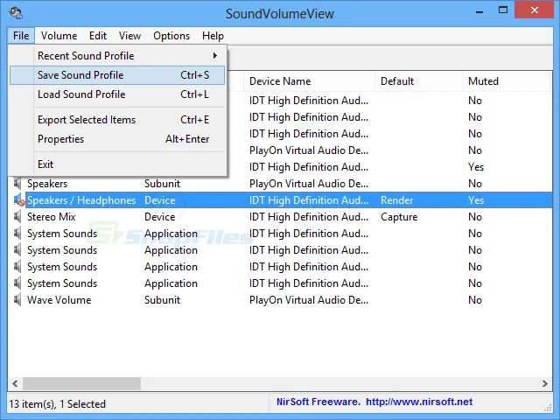
Task: Select the Speakers / Headphones row
Action: [280, 200]
